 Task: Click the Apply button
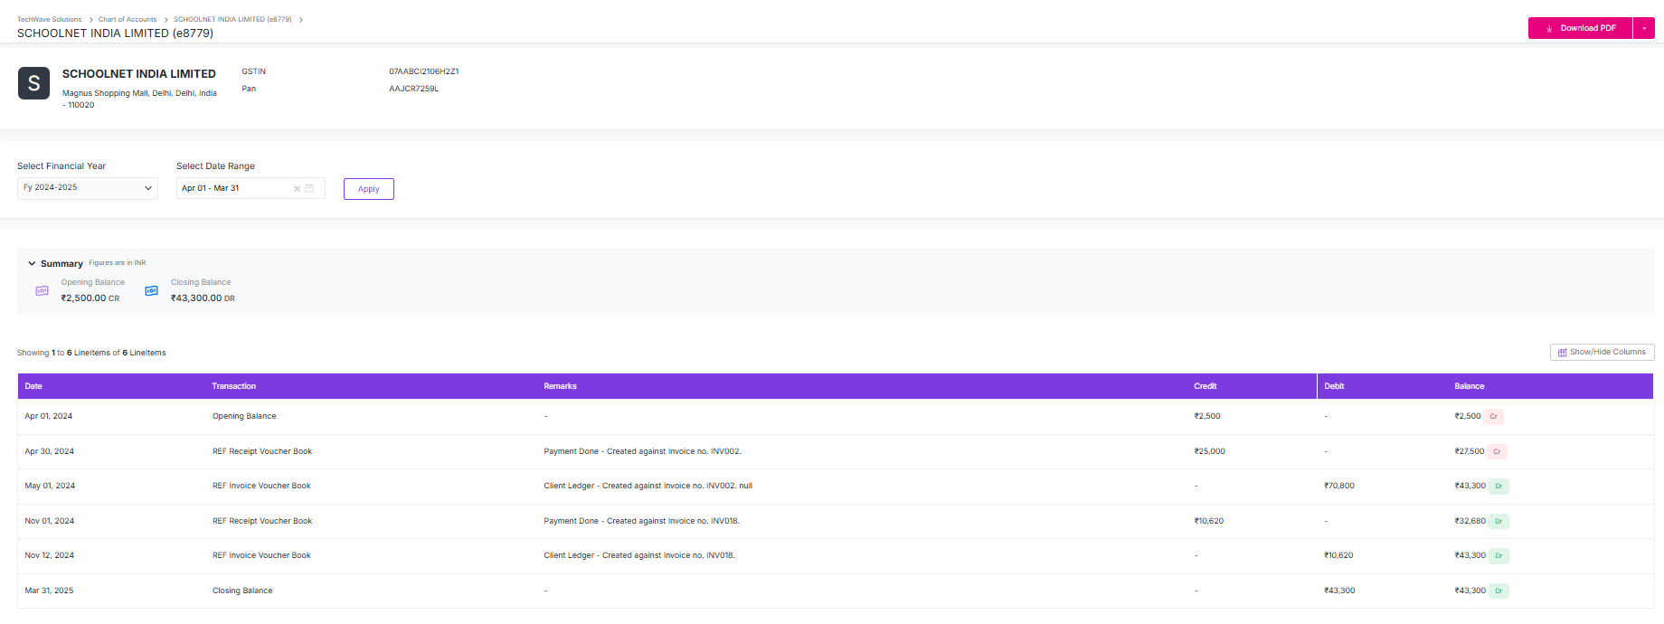point(369,189)
